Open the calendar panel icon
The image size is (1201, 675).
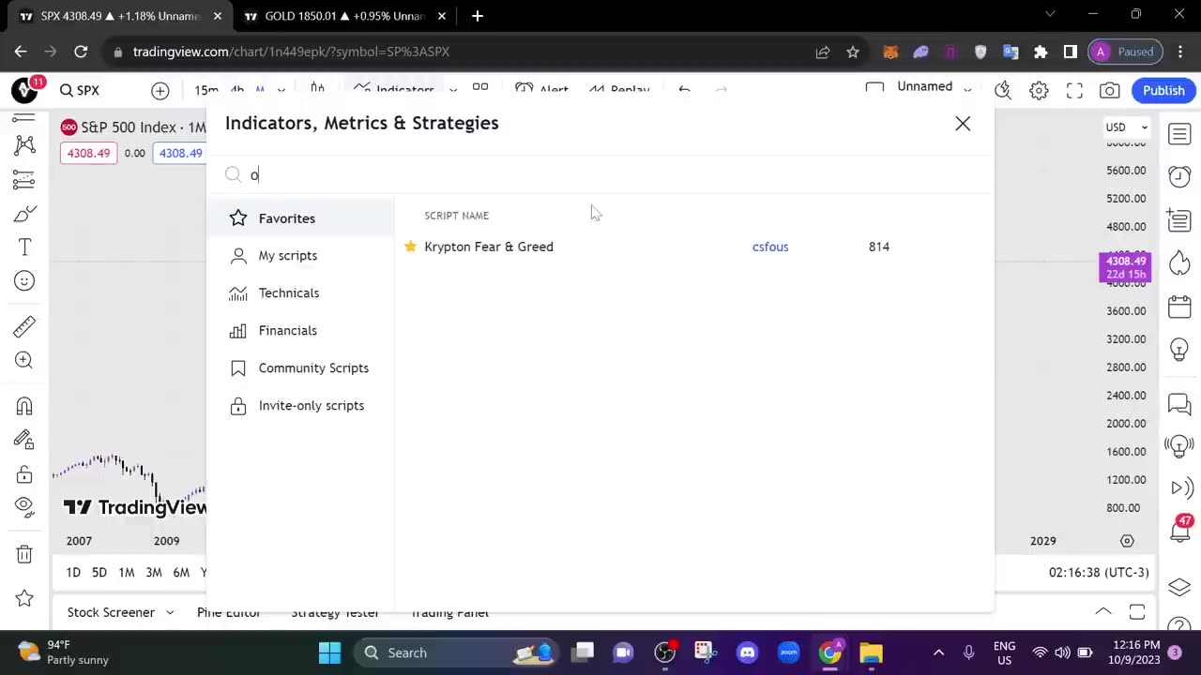tap(1179, 307)
